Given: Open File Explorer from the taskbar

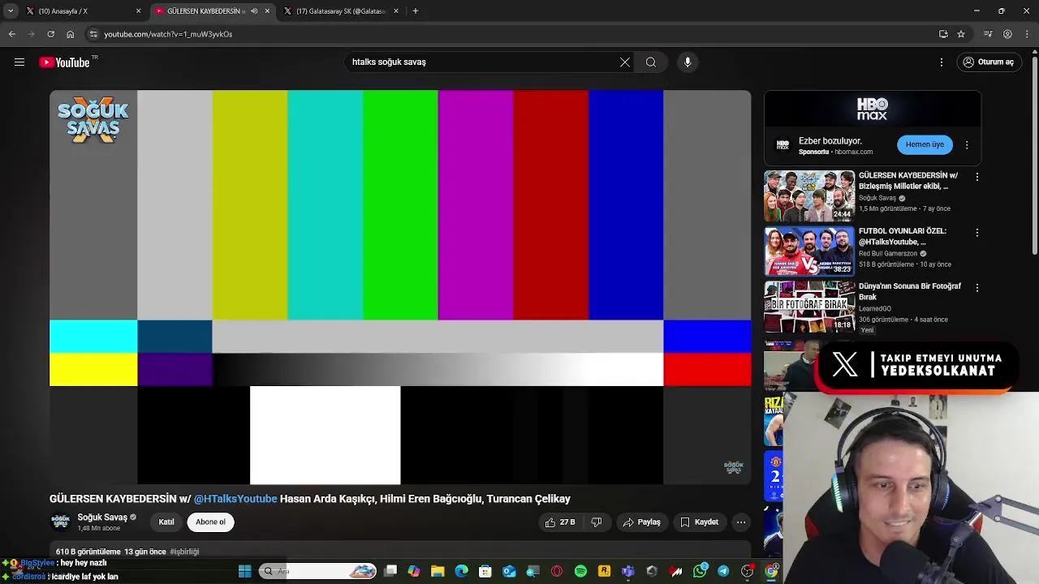Looking at the screenshot, I should click(438, 571).
